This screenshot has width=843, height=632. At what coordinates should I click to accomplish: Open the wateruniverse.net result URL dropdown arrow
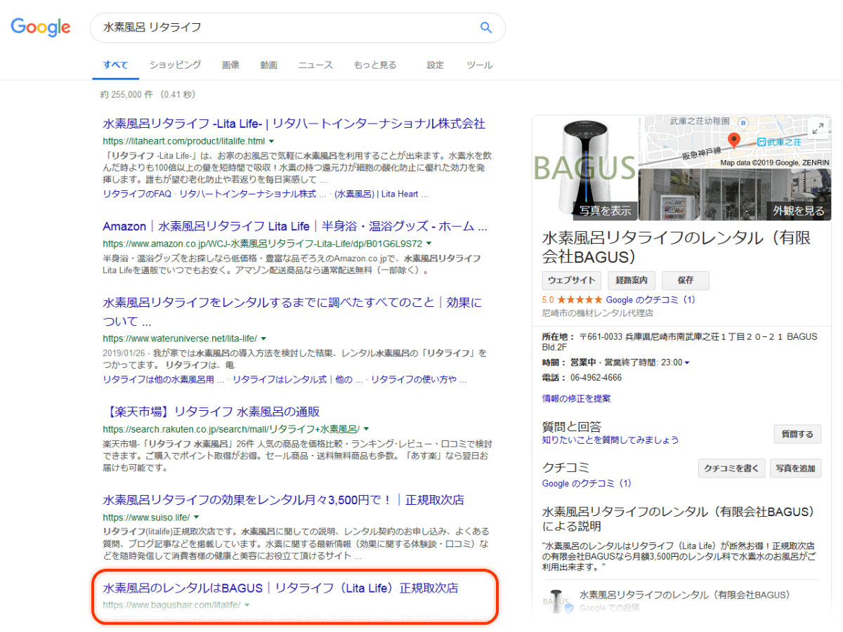coord(263,338)
